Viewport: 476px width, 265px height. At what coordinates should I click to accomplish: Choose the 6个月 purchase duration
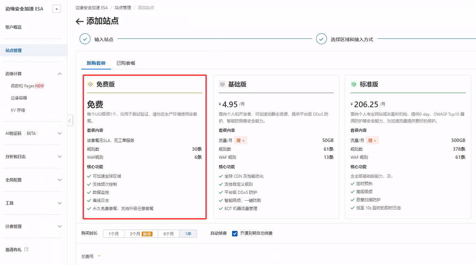click(169, 234)
